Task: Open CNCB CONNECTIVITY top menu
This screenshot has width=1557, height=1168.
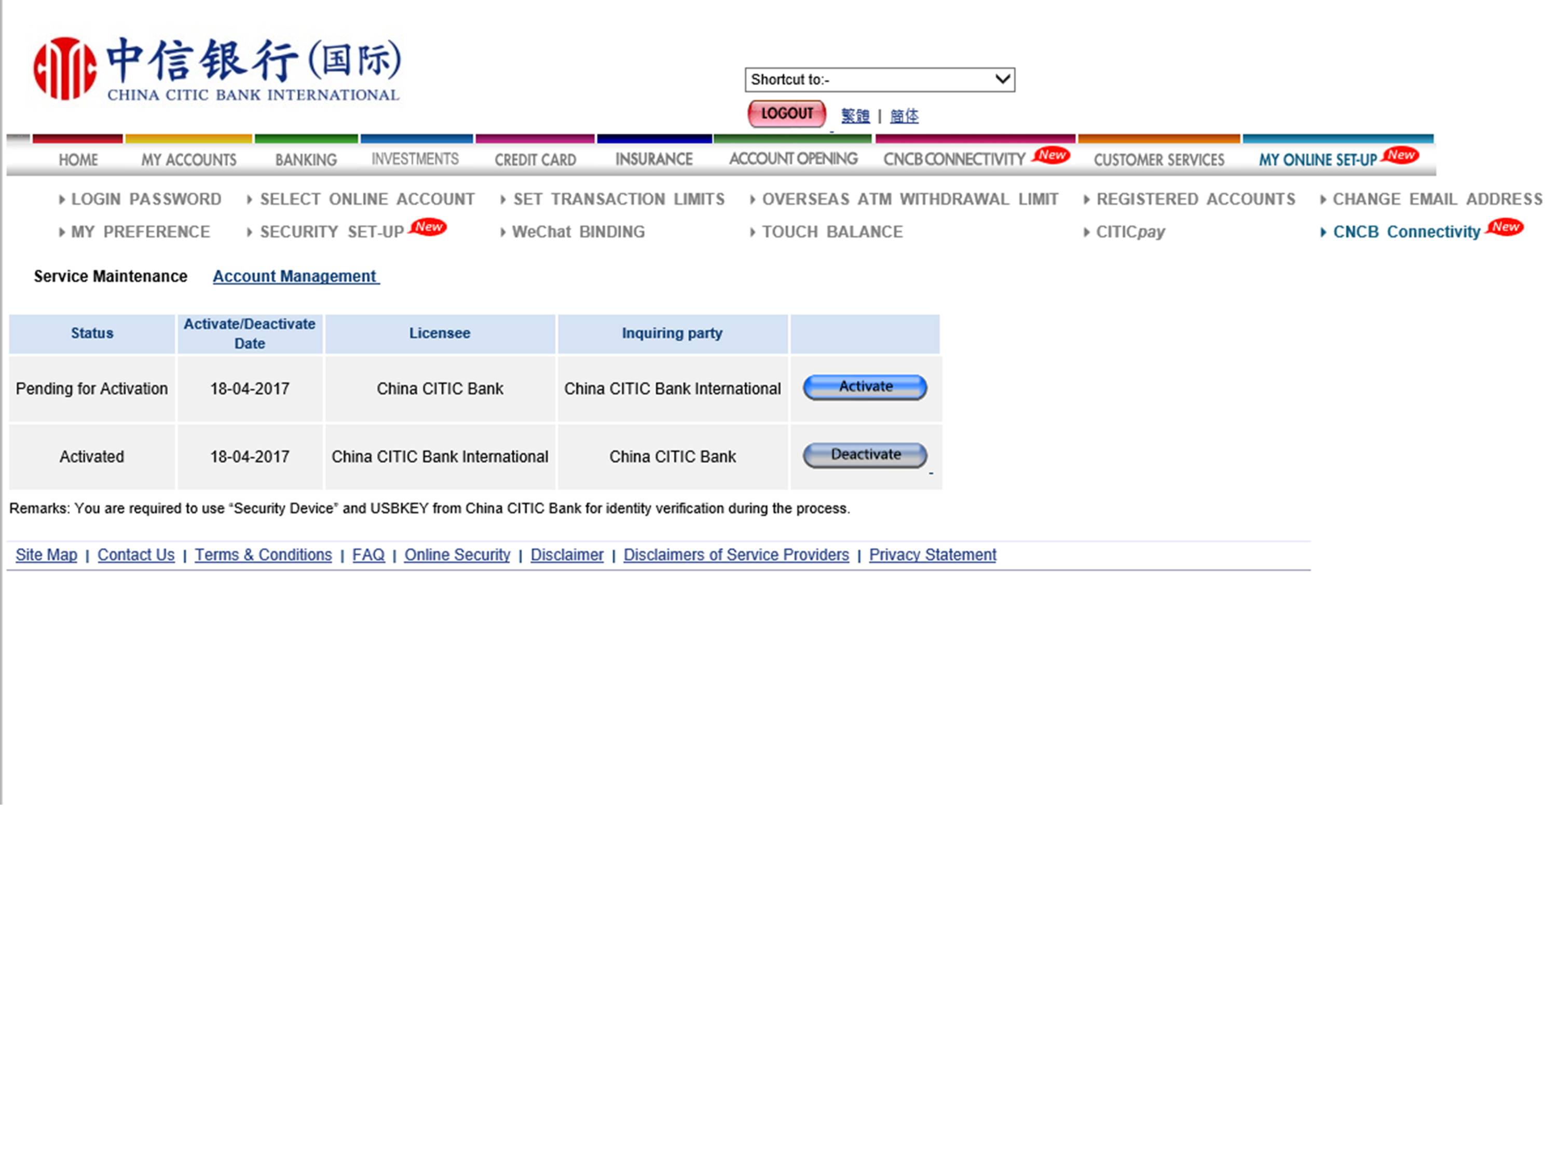Action: 954,159
